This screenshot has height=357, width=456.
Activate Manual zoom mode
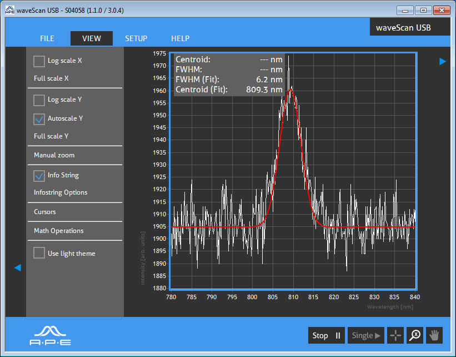[x=56, y=155]
